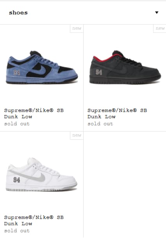Open the black shoe's Supreme/Nike SB title link
Image resolution: width=166 pixels, height=239 pixels.
coord(117,114)
